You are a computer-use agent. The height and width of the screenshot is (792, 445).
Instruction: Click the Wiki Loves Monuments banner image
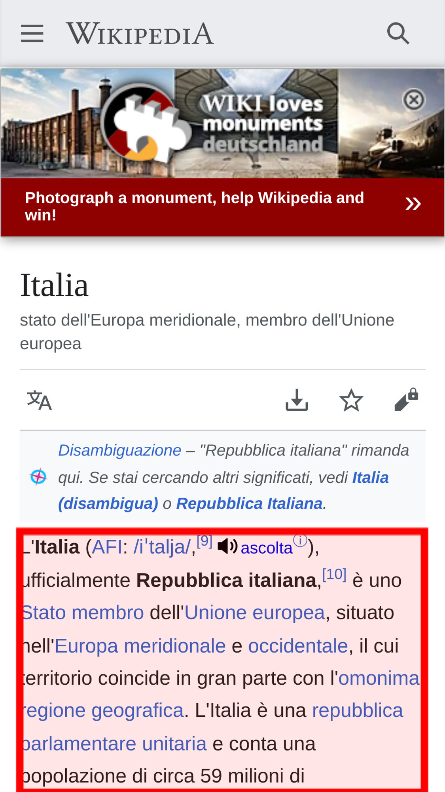[x=222, y=124]
